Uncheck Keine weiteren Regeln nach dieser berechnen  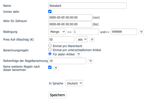point(50,67)
